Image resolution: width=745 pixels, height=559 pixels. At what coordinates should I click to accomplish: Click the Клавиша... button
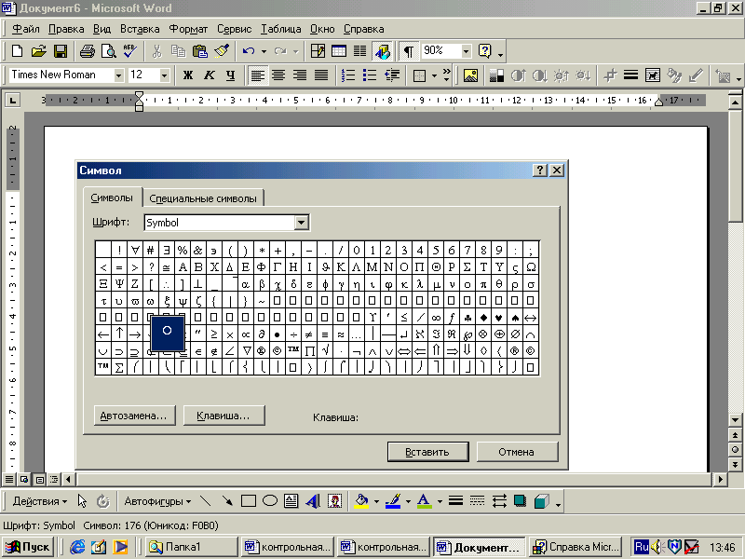click(223, 415)
